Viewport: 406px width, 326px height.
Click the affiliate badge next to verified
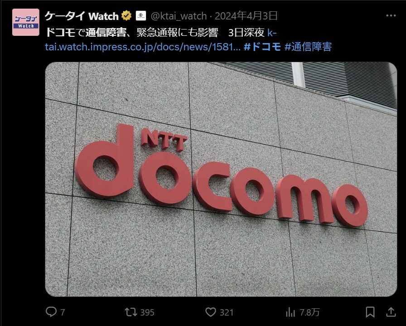coord(141,16)
